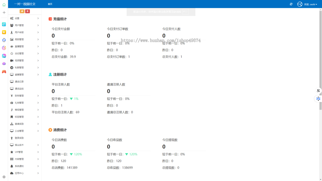Open the green home icon in the browser sidebar
Viewport: 322px width, 181px height.
tap(4, 5)
